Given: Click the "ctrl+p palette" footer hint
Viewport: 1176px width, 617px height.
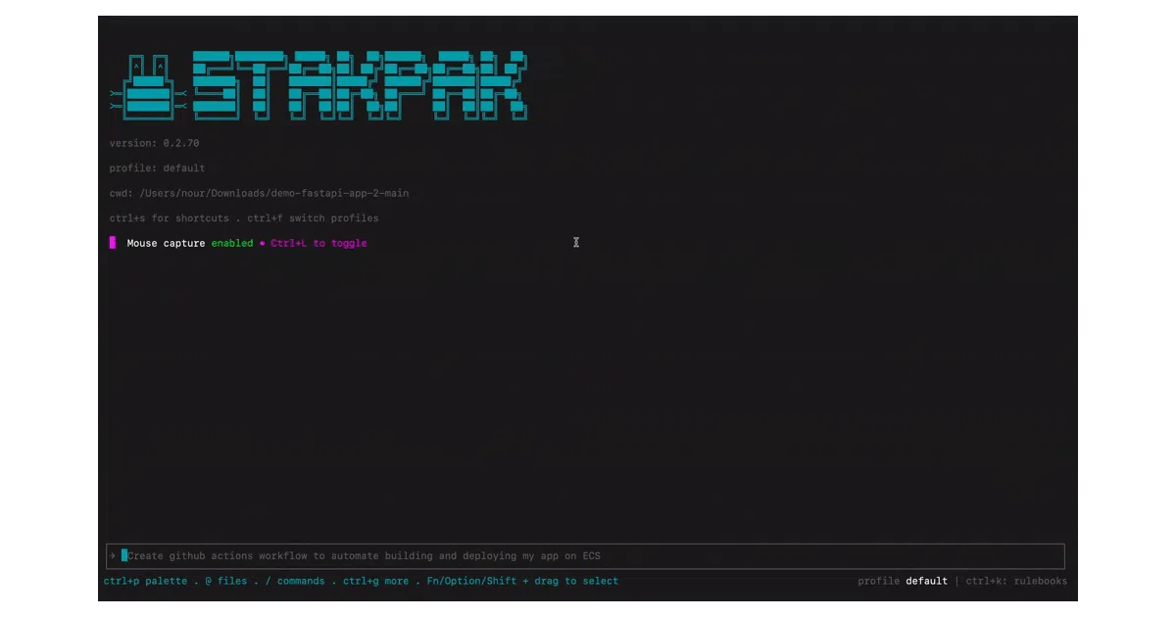Looking at the screenshot, I should pyautogui.click(x=145, y=581).
